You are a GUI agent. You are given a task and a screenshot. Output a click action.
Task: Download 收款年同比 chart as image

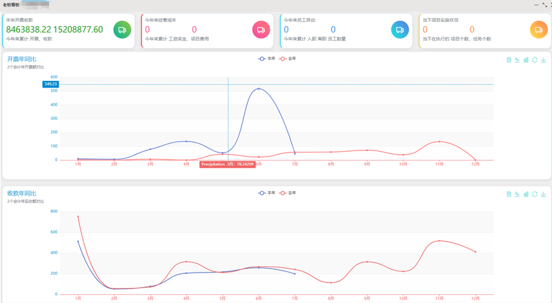point(543,194)
